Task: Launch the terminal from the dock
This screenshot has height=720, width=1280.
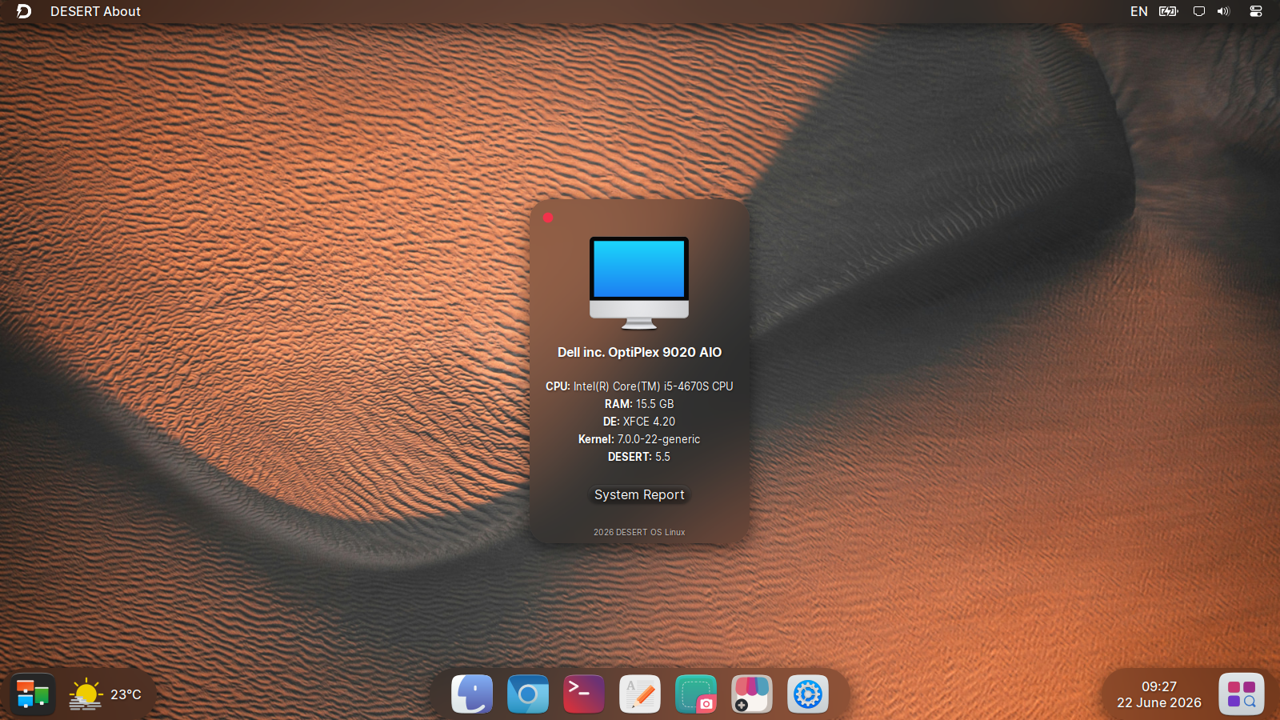Action: [x=584, y=694]
